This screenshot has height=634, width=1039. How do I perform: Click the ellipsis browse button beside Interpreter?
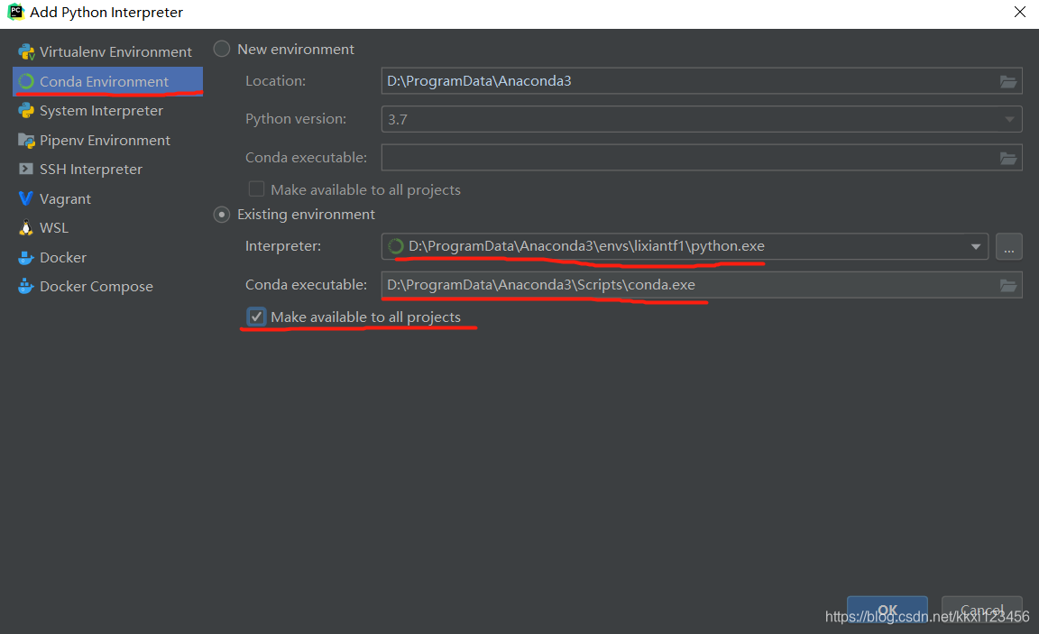click(1008, 247)
